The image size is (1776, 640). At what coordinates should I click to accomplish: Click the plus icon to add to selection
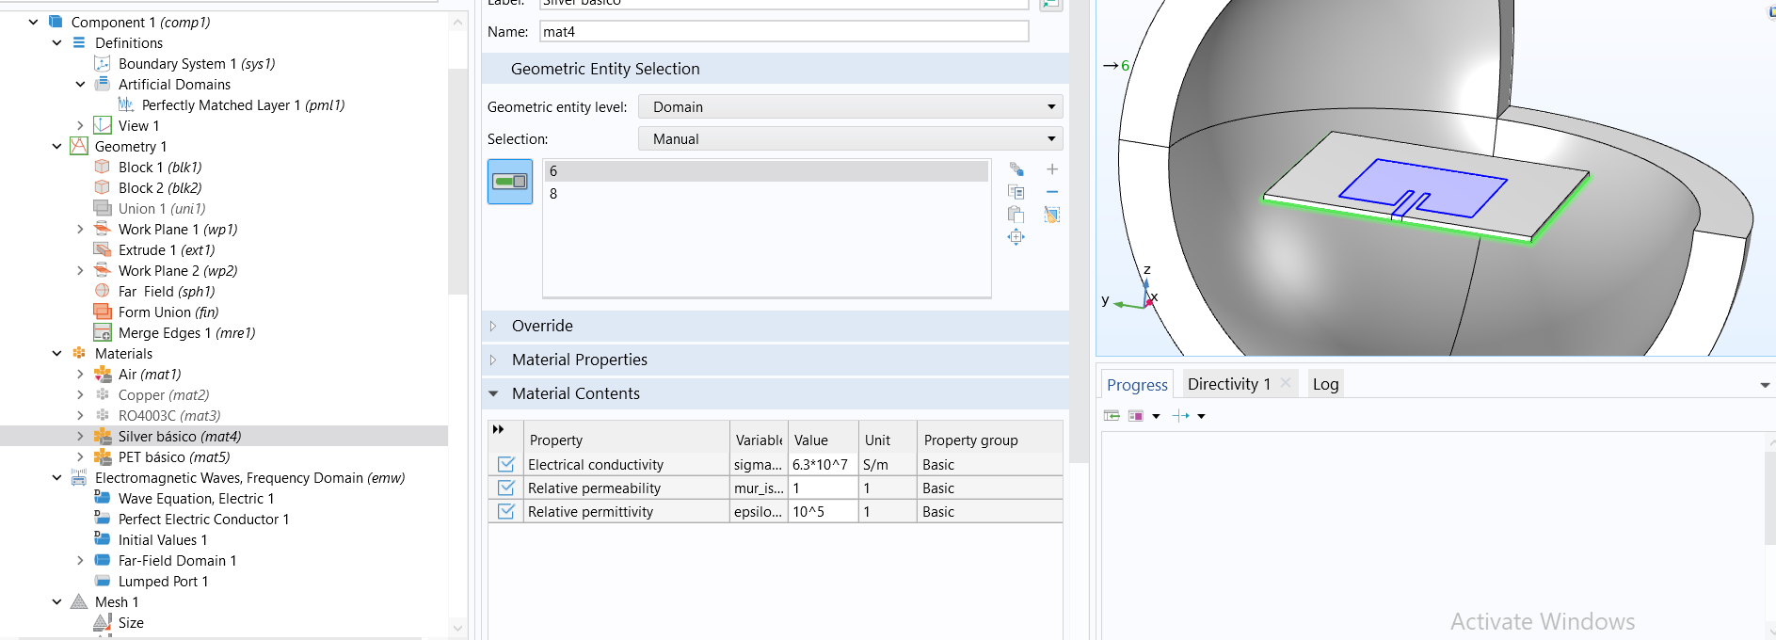[x=1052, y=169]
